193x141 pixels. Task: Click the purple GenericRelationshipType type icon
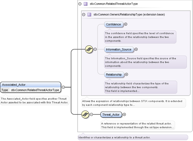89,14
